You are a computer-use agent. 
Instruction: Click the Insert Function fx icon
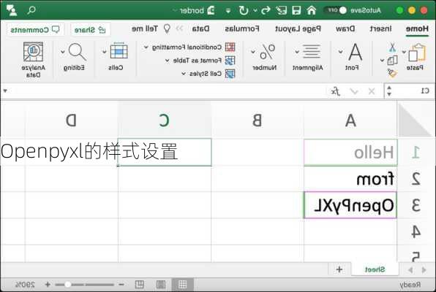(x=335, y=91)
